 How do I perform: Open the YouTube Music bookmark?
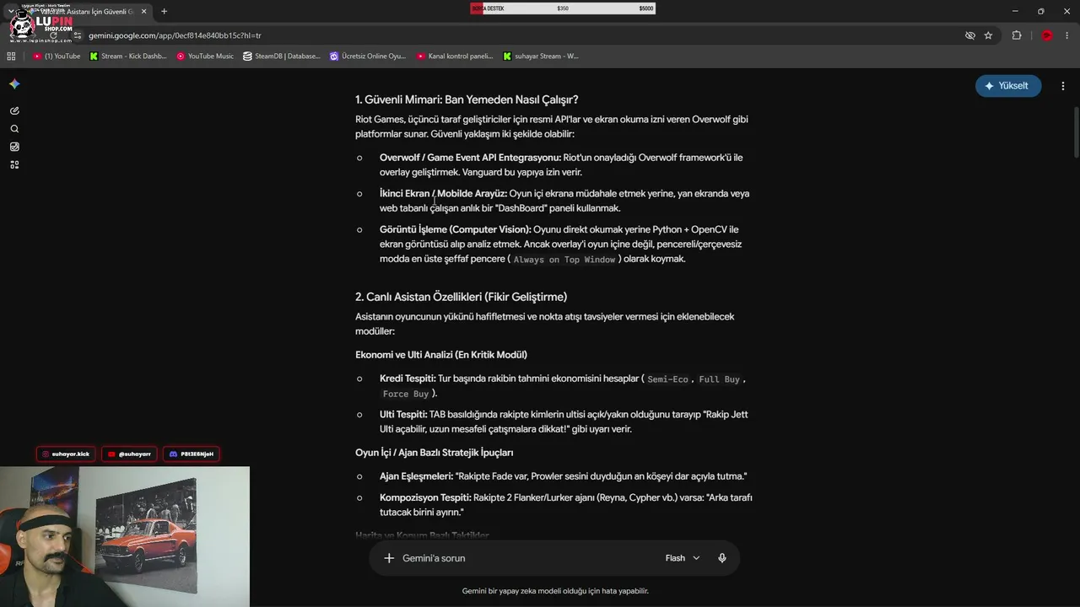pos(205,56)
